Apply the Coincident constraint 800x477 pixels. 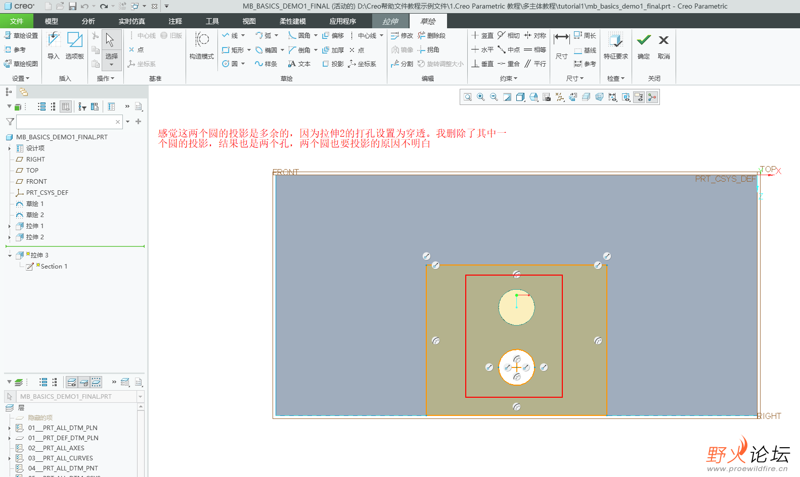(x=508, y=64)
